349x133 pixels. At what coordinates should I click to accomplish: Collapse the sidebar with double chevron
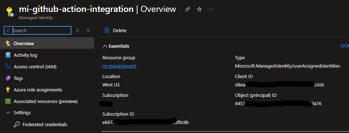pos(88,30)
